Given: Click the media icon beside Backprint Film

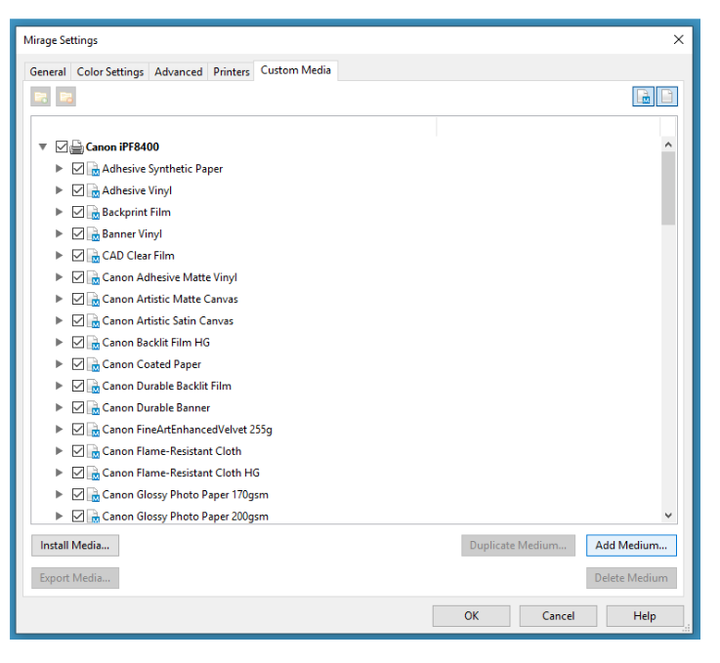Looking at the screenshot, I should pyautogui.click(x=94, y=213).
